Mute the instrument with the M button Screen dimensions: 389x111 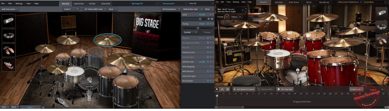coord(212,19)
